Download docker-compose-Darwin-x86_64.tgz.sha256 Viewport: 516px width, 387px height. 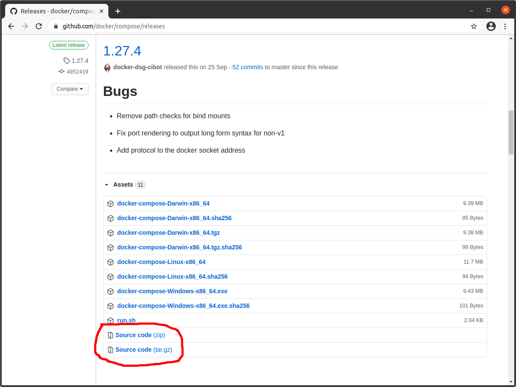click(x=180, y=247)
